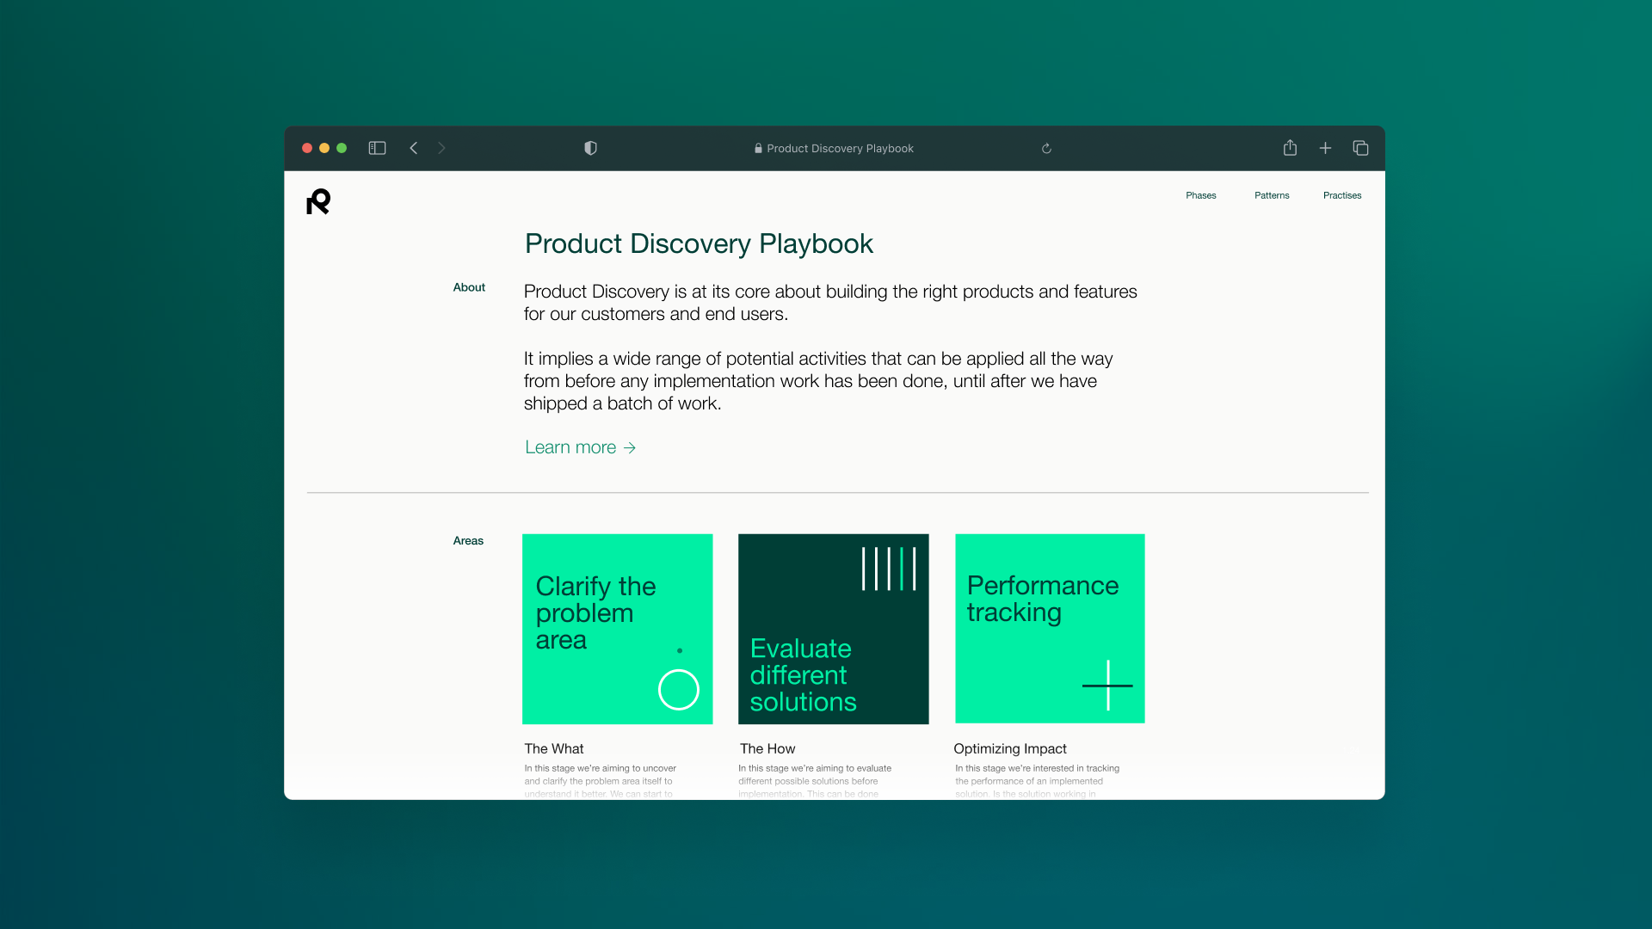Click The What section heading
The width and height of the screenshot is (1652, 929).
click(x=553, y=748)
